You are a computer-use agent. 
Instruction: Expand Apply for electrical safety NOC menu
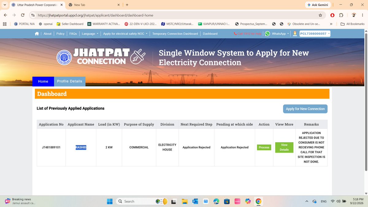[125, 34]
